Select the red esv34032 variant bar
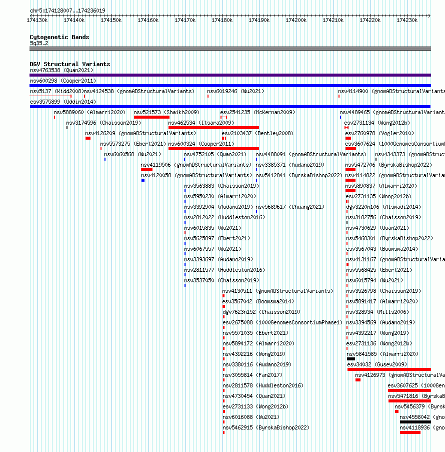 coord(389,369)
